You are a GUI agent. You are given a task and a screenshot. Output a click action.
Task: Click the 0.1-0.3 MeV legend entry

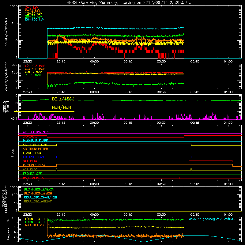[35, 66]
